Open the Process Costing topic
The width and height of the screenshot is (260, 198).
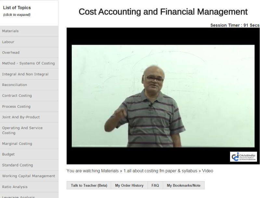[16, 106]
